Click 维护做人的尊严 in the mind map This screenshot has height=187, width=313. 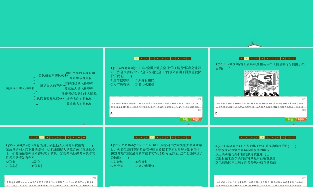pyautogui.click(x=51, y=86)
